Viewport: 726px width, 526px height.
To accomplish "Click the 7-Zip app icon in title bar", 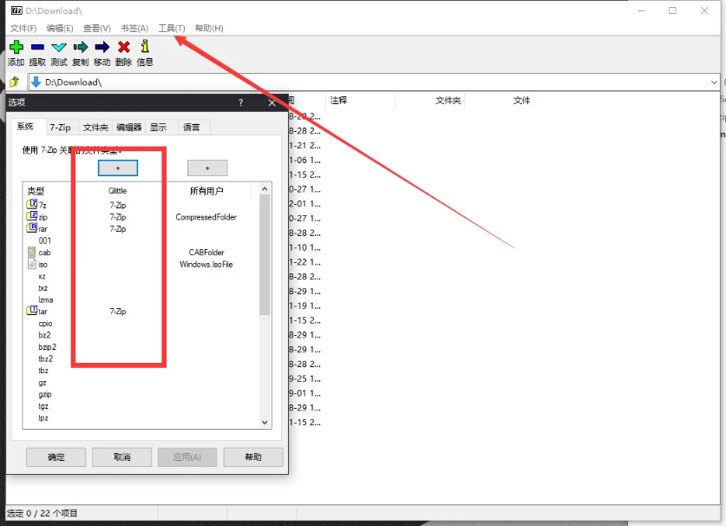I will click(16, 10).
